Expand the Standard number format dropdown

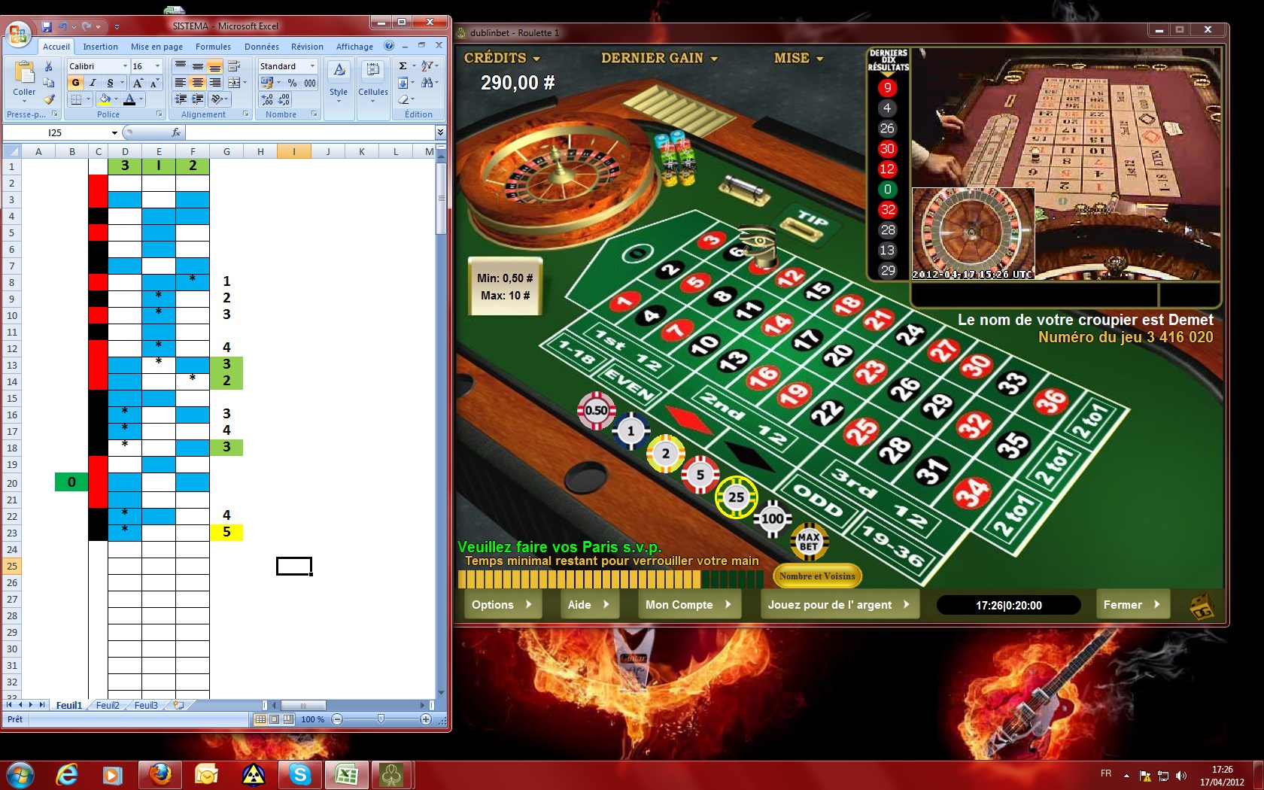[x=312, y=66]
